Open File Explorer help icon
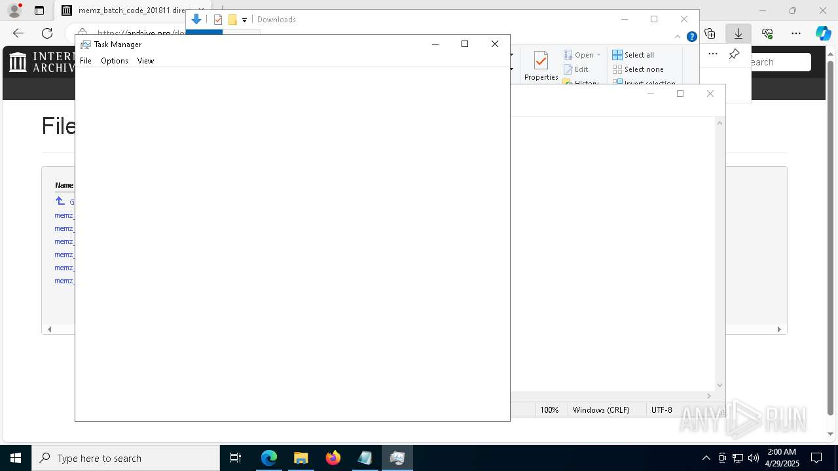The width and height of the screenshot is (838, 471). click(691, 37)
